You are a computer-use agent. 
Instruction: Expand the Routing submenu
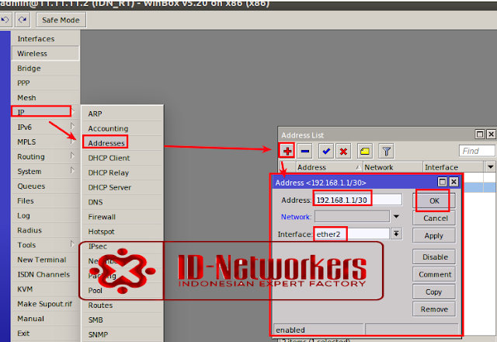(45, 156)
